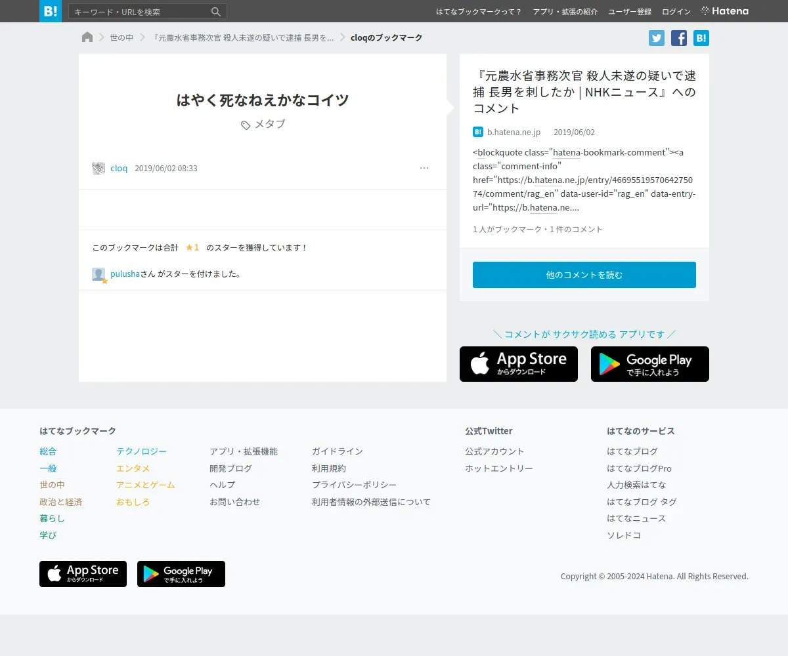The image size is (788, 656).
Task: Click the pulusha username link
Action: pyautogui.click(x=125, y=274)
